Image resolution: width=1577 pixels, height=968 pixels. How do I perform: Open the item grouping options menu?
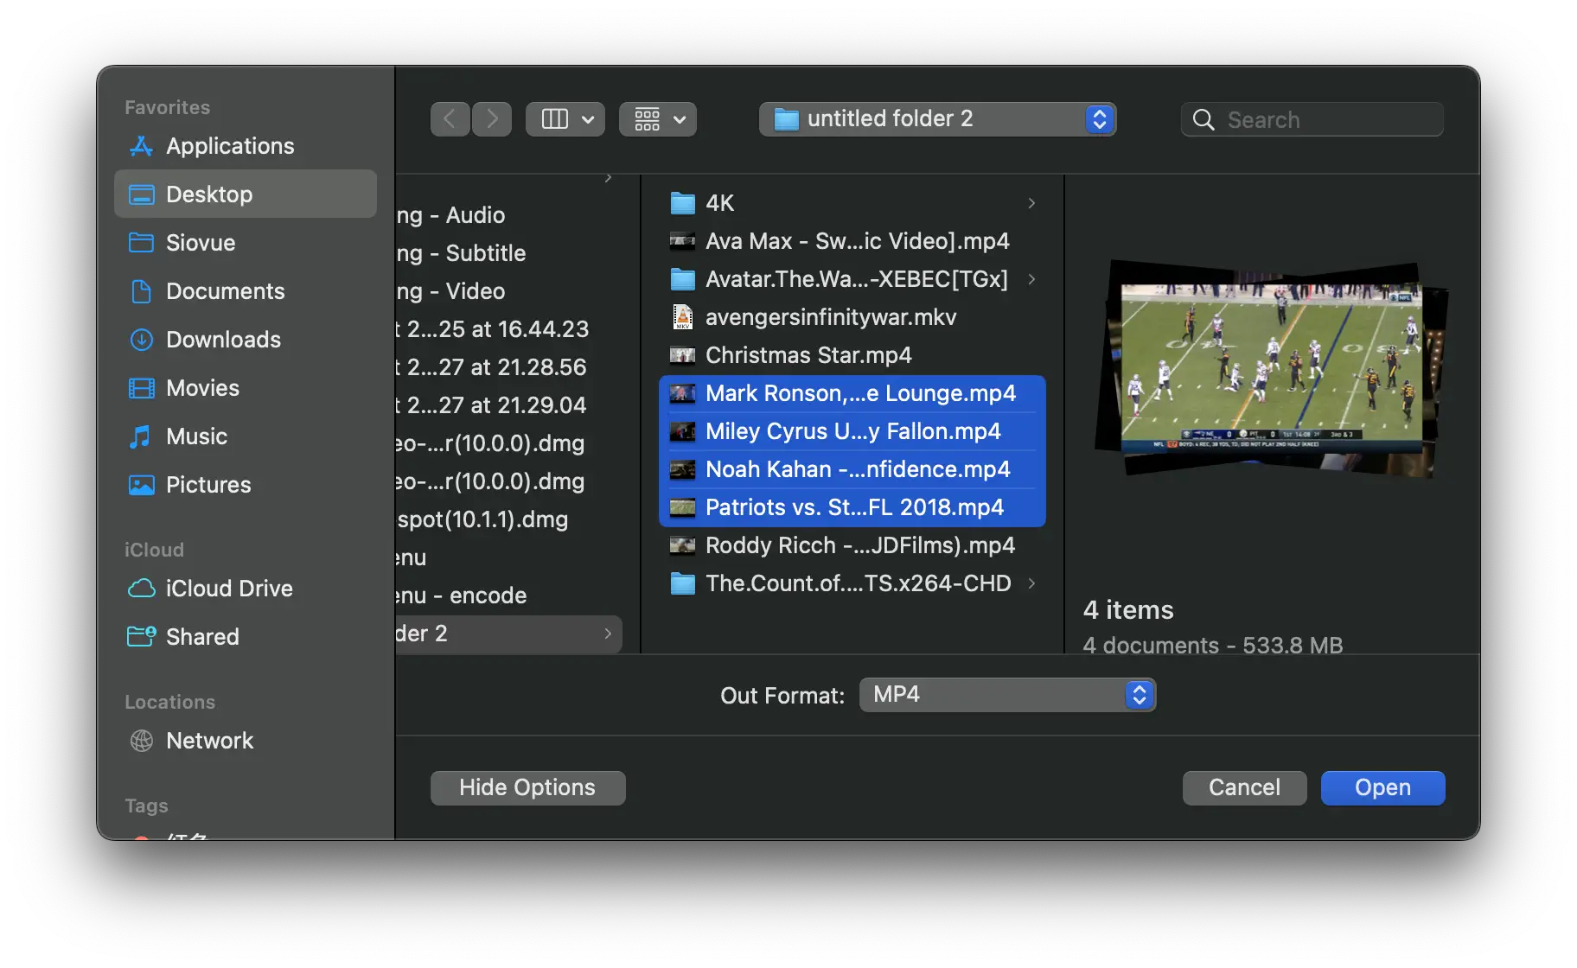pos(658,119)
